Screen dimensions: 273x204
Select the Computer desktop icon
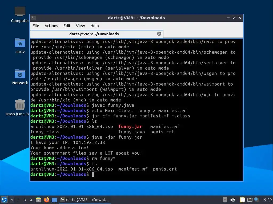point(20,15)
